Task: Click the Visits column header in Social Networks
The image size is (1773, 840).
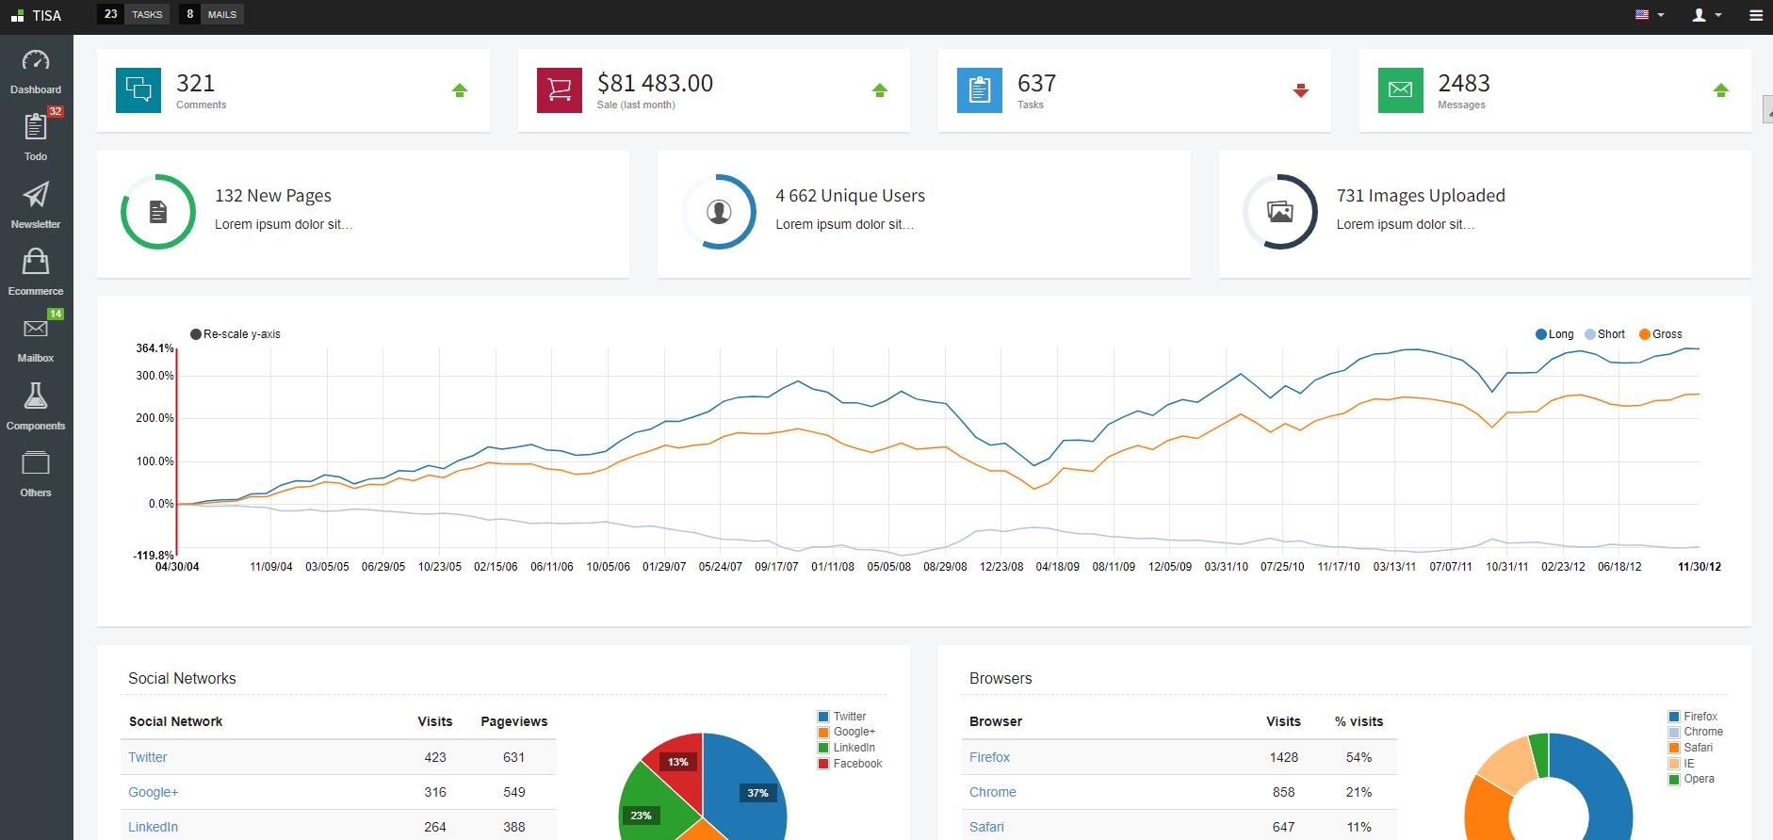Action: [x=435, y=721]
